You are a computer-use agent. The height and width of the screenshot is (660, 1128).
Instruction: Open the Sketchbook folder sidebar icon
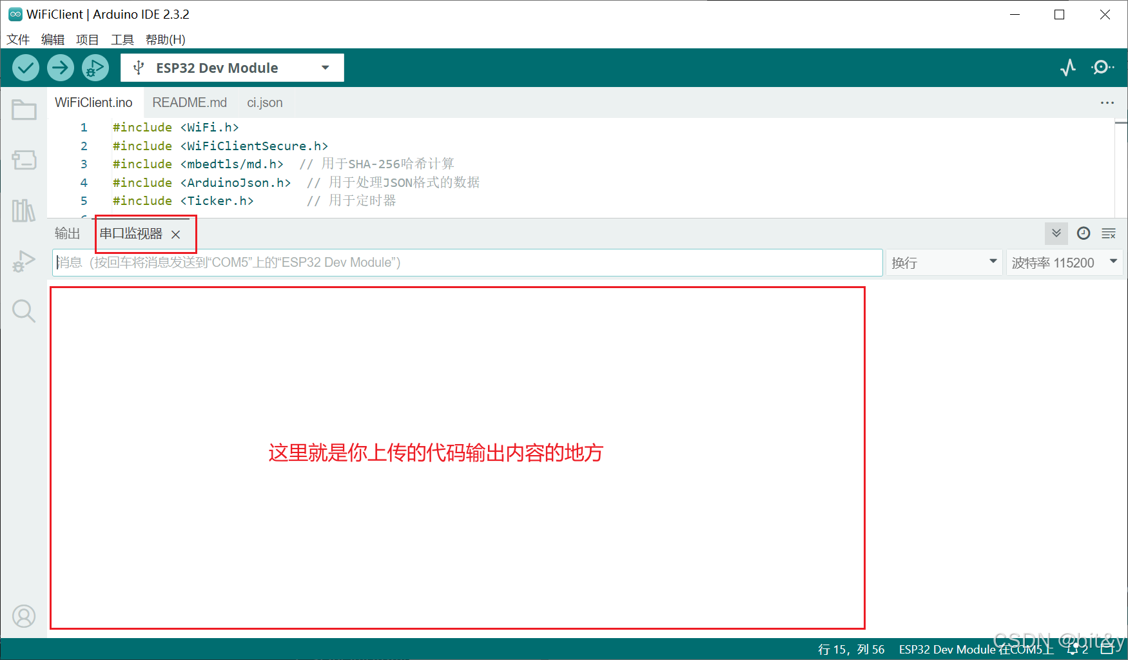click(24, 110)
